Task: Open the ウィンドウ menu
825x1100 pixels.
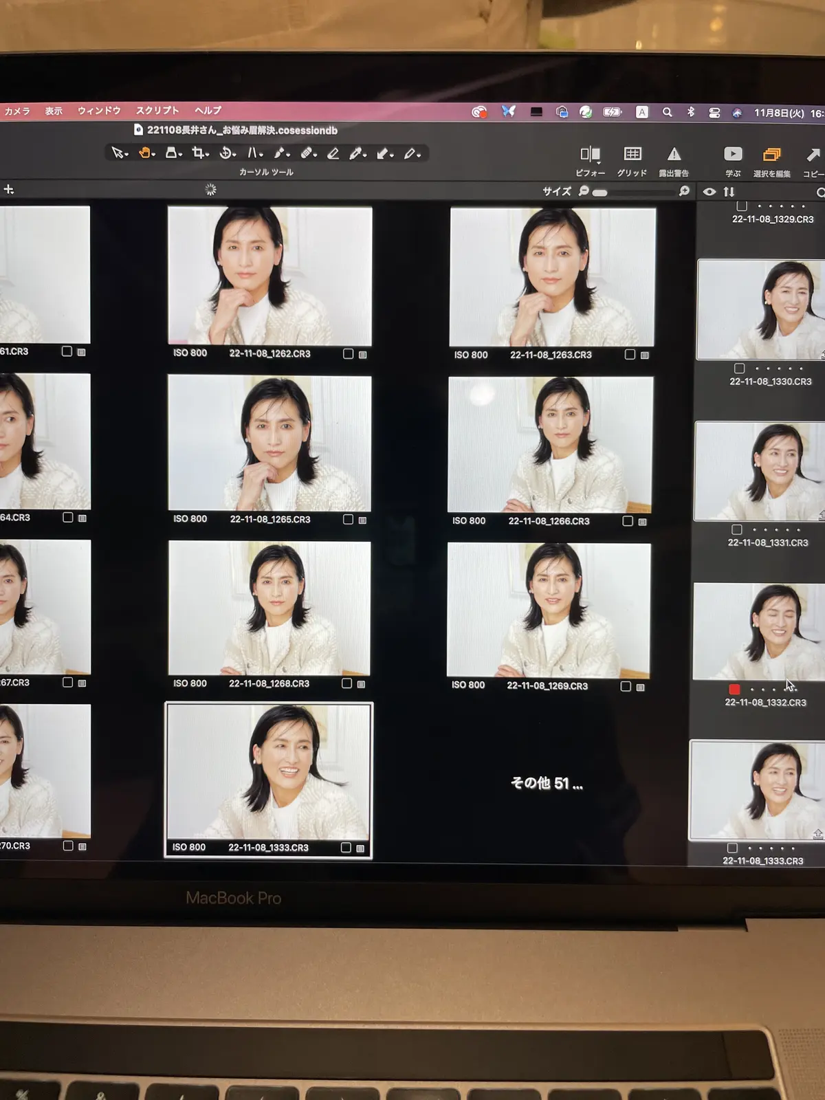Action: (99, 110)
